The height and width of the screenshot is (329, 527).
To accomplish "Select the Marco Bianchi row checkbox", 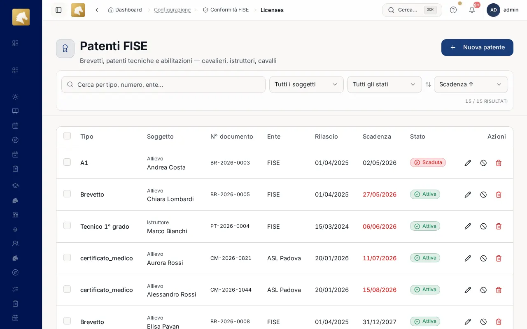I will click(67, 225).
